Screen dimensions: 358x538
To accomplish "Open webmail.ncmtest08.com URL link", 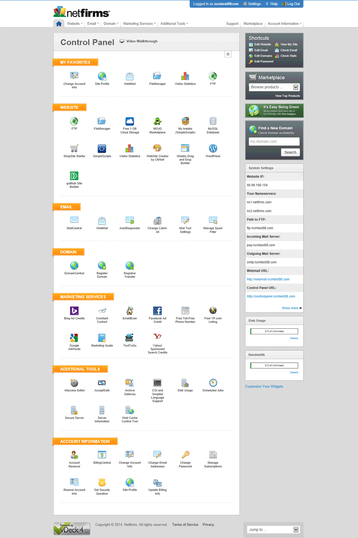I will click(268, 279).
